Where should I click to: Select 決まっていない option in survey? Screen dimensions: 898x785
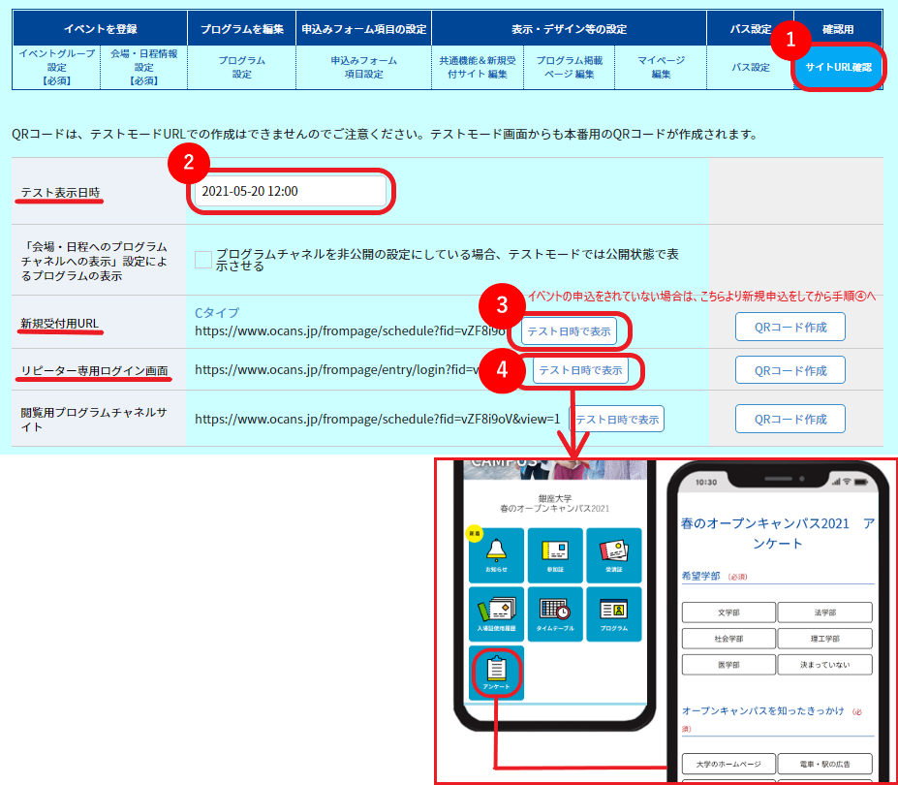pos(824,665)
